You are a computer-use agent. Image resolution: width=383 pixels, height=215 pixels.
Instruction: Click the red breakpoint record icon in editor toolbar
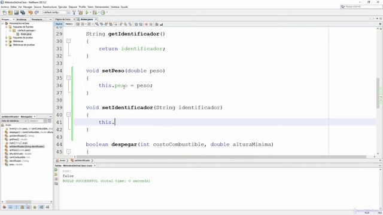coord(146,24)
